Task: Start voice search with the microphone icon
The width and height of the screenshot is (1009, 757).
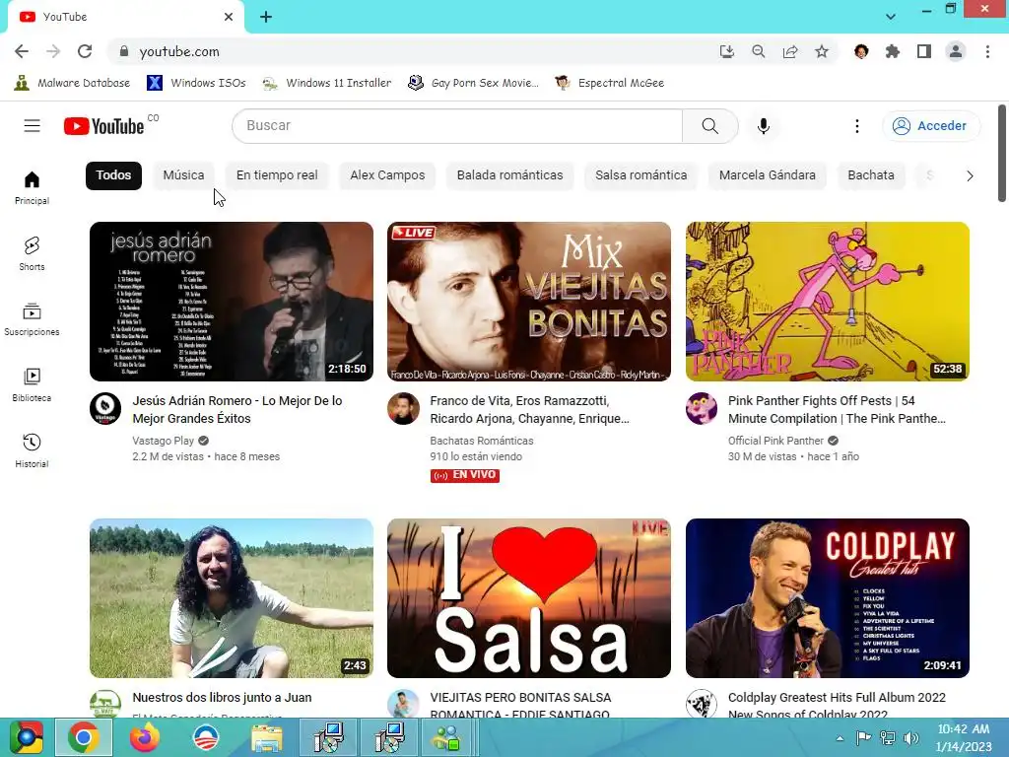Action: pos(764,126)
